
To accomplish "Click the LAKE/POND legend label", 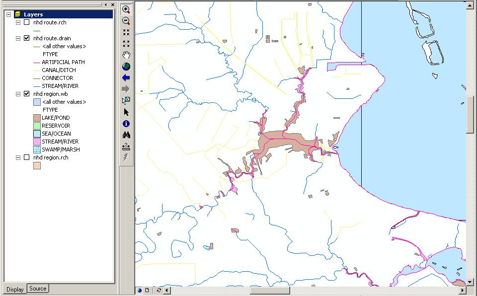I will click(x=56, y=118).
